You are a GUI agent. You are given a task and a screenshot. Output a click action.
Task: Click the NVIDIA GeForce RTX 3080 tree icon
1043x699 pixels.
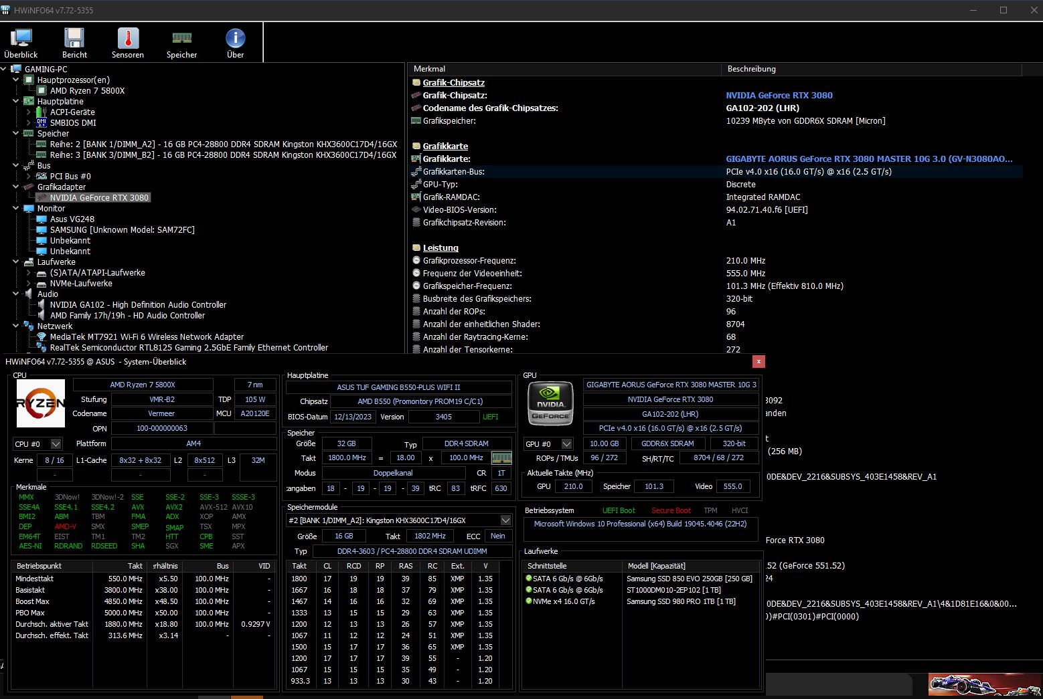tap(42, 197)
